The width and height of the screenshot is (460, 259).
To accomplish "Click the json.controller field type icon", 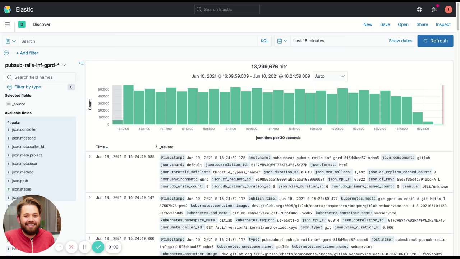I will pyautogui.click(x=8, y=129).
